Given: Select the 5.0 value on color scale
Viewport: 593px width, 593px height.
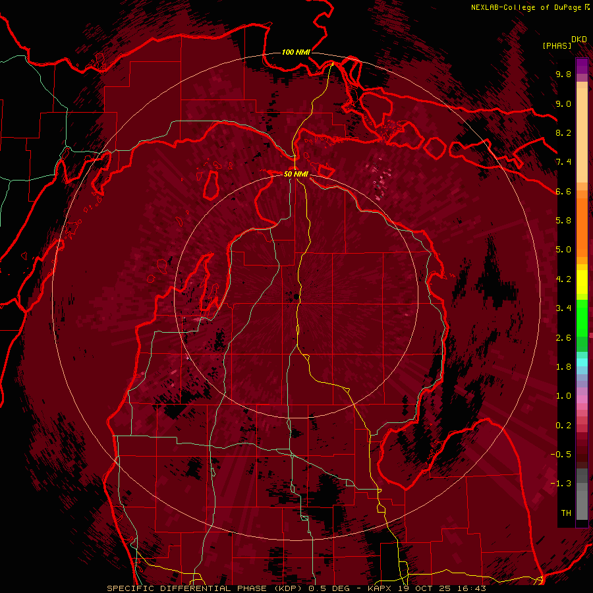Looking at the screenshot, I should [563, 250].
